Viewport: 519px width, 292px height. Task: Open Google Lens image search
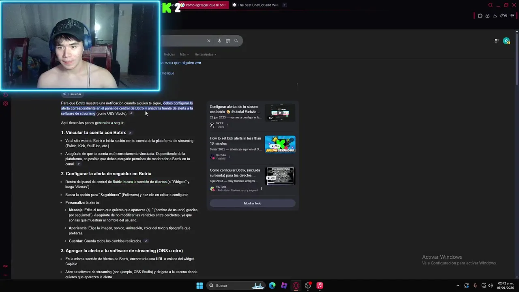tap(228, 41)
